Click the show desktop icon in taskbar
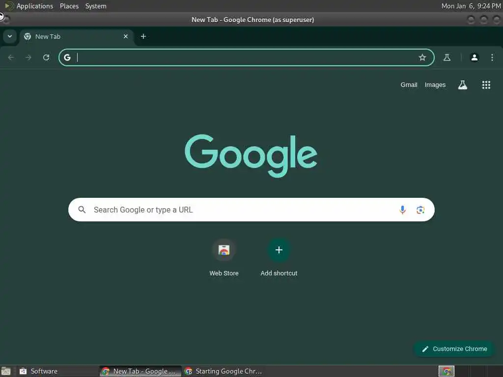 [6, 371]
